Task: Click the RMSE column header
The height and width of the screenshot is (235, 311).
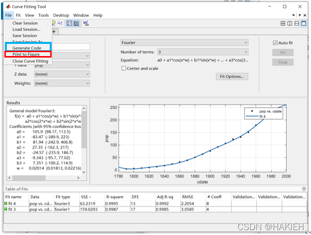Action: 193,197
